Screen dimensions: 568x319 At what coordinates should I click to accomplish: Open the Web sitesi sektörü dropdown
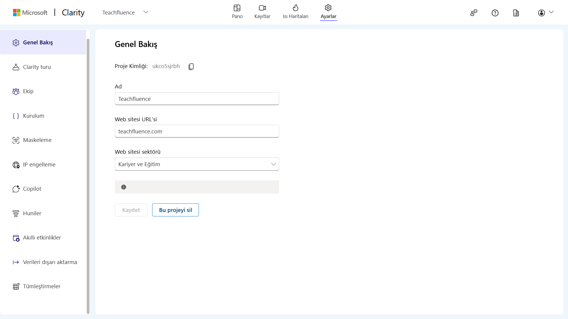pos(197,164)
